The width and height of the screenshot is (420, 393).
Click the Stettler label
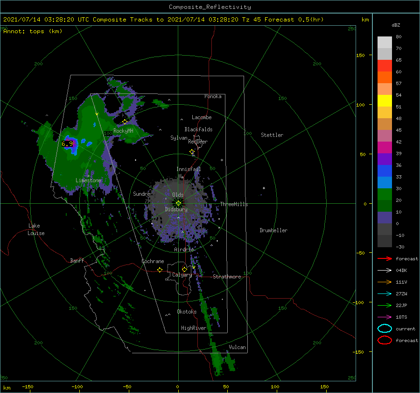pyautogui.click(x=272, y=135)
